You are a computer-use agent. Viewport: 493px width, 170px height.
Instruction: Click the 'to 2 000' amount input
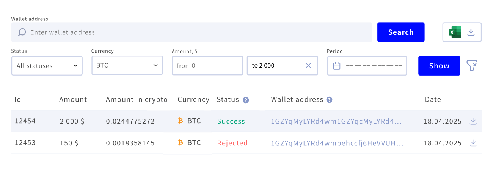275,66
